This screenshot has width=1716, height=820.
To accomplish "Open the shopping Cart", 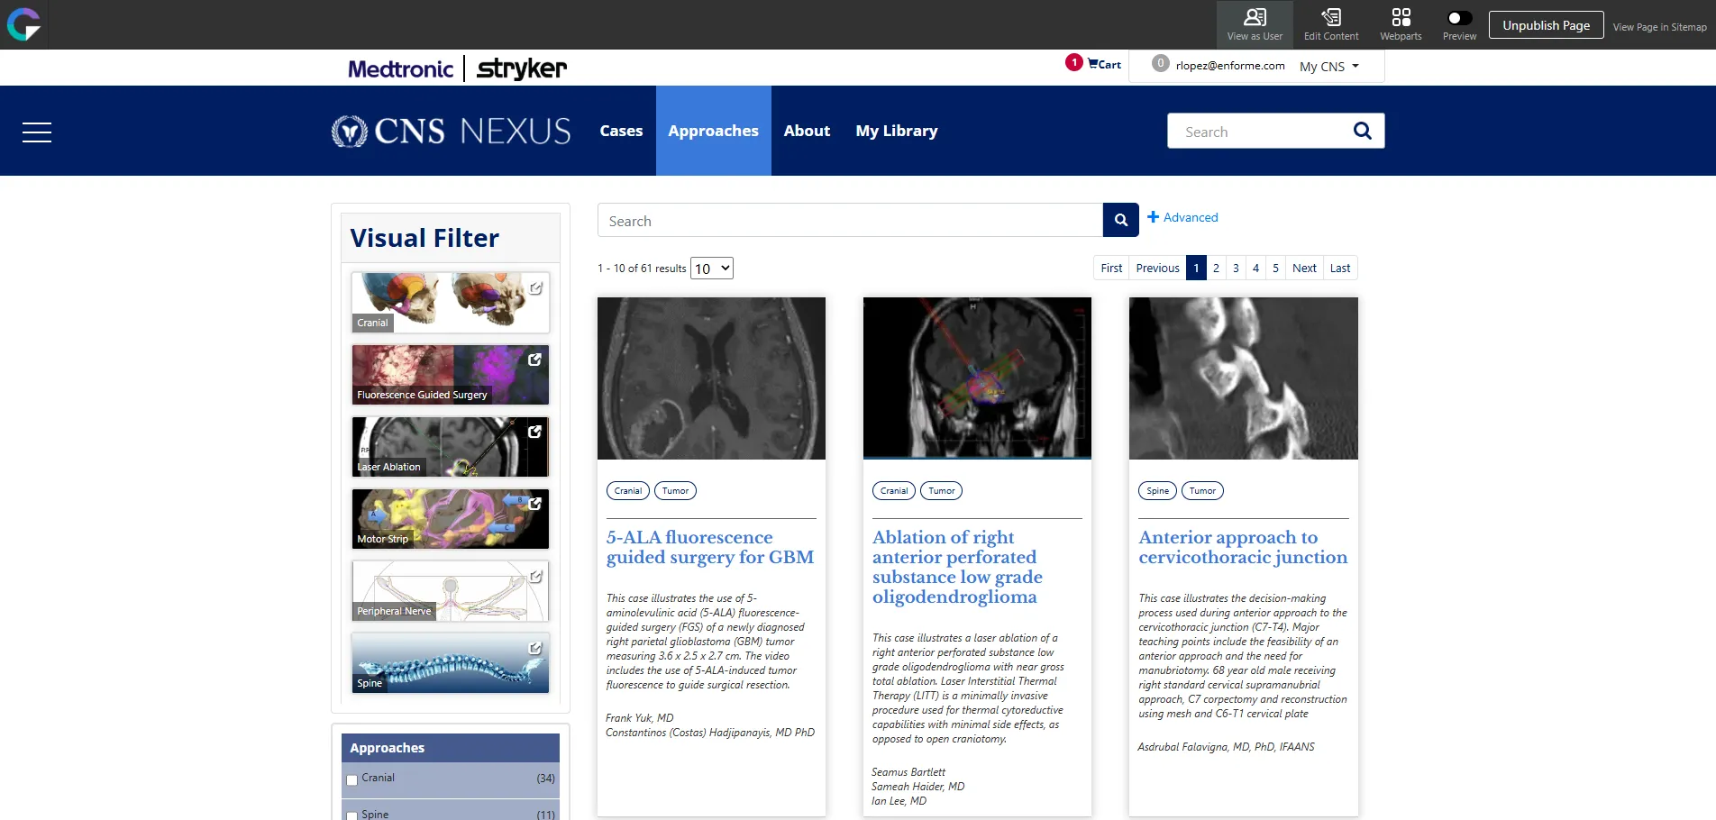I will click(1105, 64).
